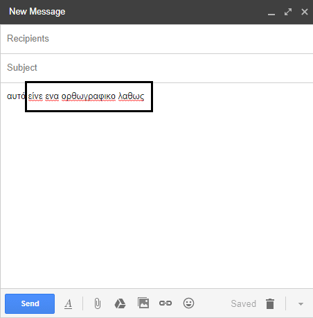Image resolution: width=313 pixels, height=318 pixels.
Task: Close the New Message compose window
Action: 305,12
